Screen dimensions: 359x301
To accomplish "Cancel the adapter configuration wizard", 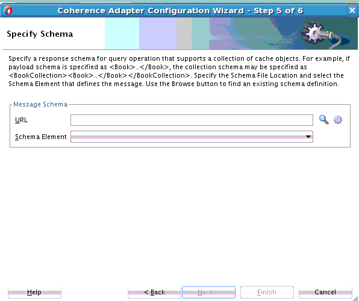I will point(325,292).
